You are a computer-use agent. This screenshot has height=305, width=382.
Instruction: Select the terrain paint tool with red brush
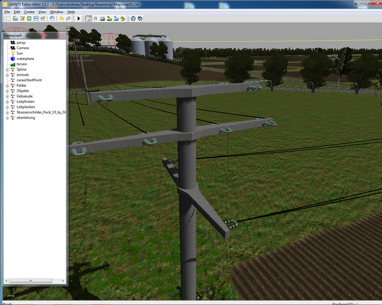pos(109,18)
